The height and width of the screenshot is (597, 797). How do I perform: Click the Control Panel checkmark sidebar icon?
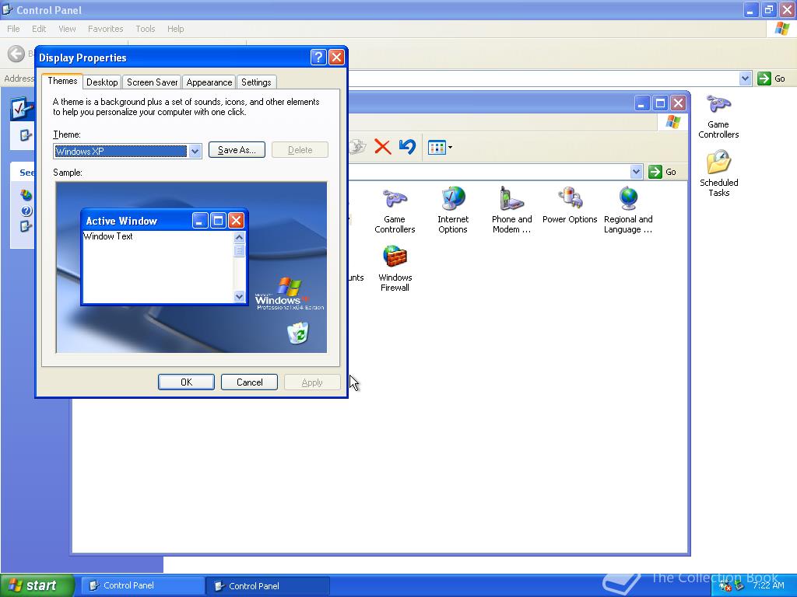(21, 108)
